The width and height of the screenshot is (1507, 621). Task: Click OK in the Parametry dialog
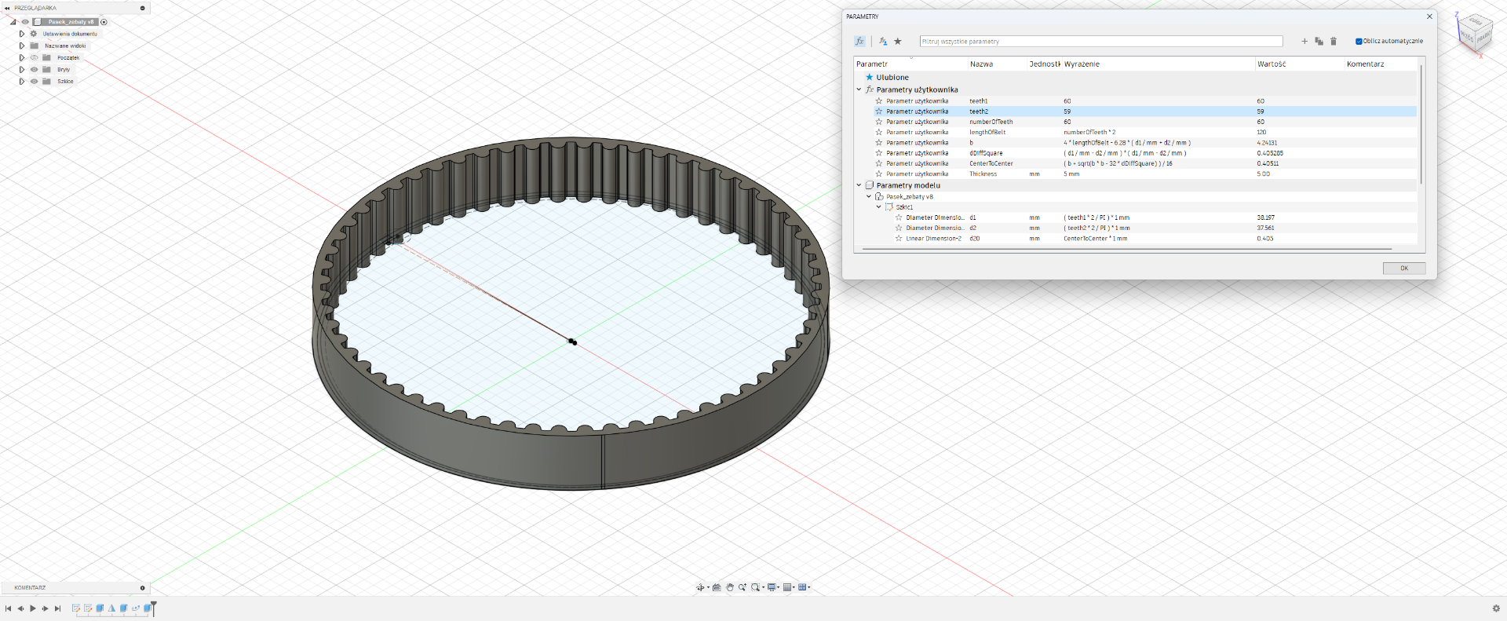coord(1404,268)
